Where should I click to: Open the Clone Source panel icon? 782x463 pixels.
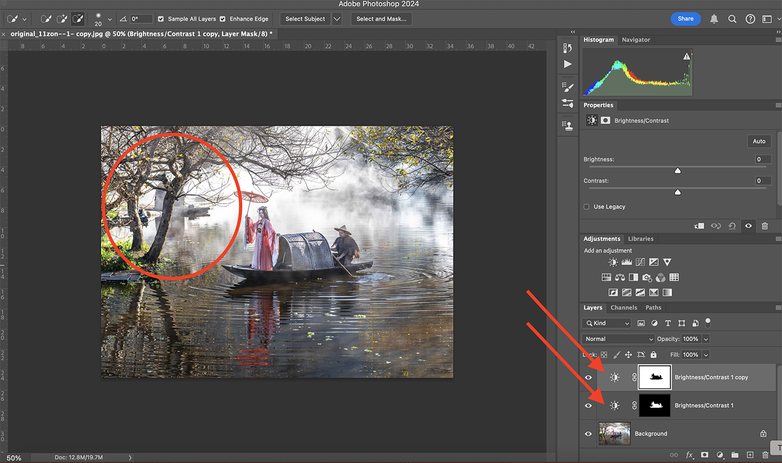coord(568,126)
